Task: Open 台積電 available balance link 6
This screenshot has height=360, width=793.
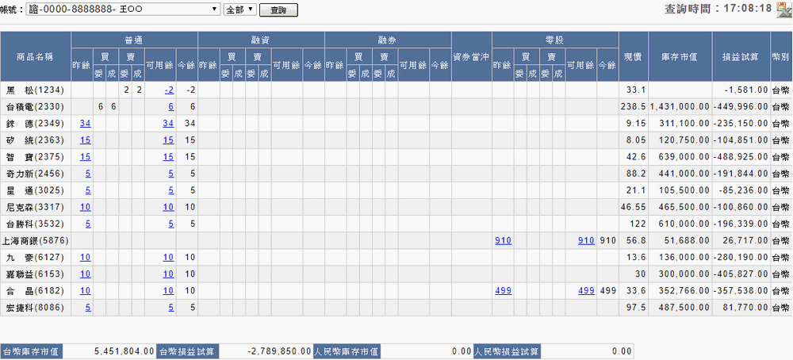Action: pyautogui.click(x=170, y=106)
